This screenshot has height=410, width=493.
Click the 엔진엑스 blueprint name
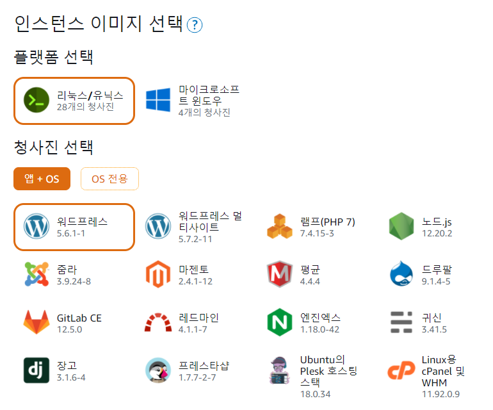point(320,318)
